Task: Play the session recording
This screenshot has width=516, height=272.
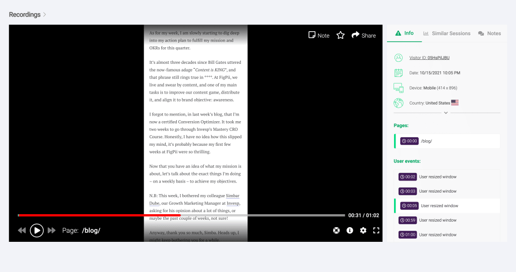Action: 37,231
